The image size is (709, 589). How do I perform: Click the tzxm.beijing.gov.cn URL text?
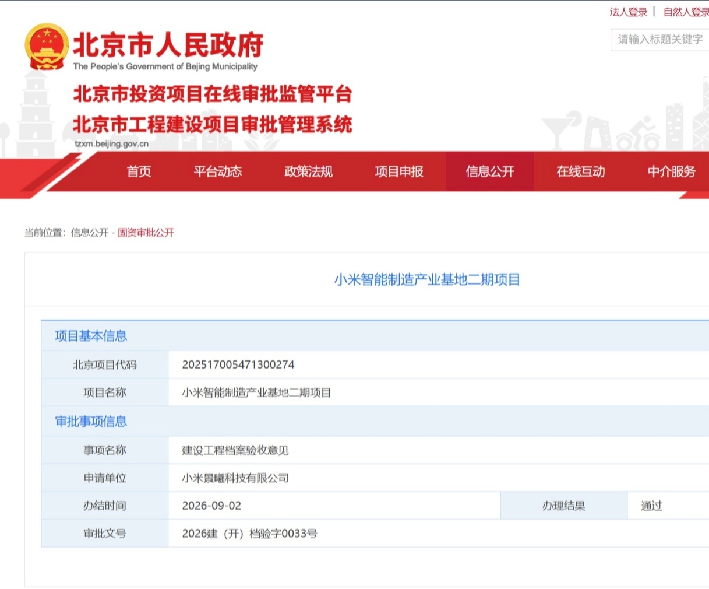(111, 144)
